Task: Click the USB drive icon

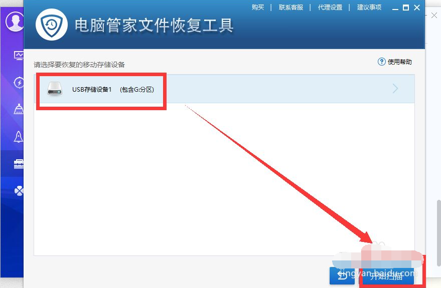Action: coord(55,90)
